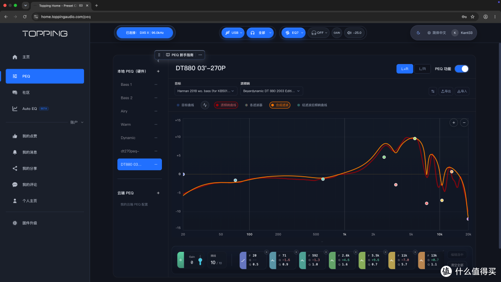Click the yellow-green 5.5k node on graph
Image resolution: width=501 pixels, height=282 pixels.
[x=415, y=139]
